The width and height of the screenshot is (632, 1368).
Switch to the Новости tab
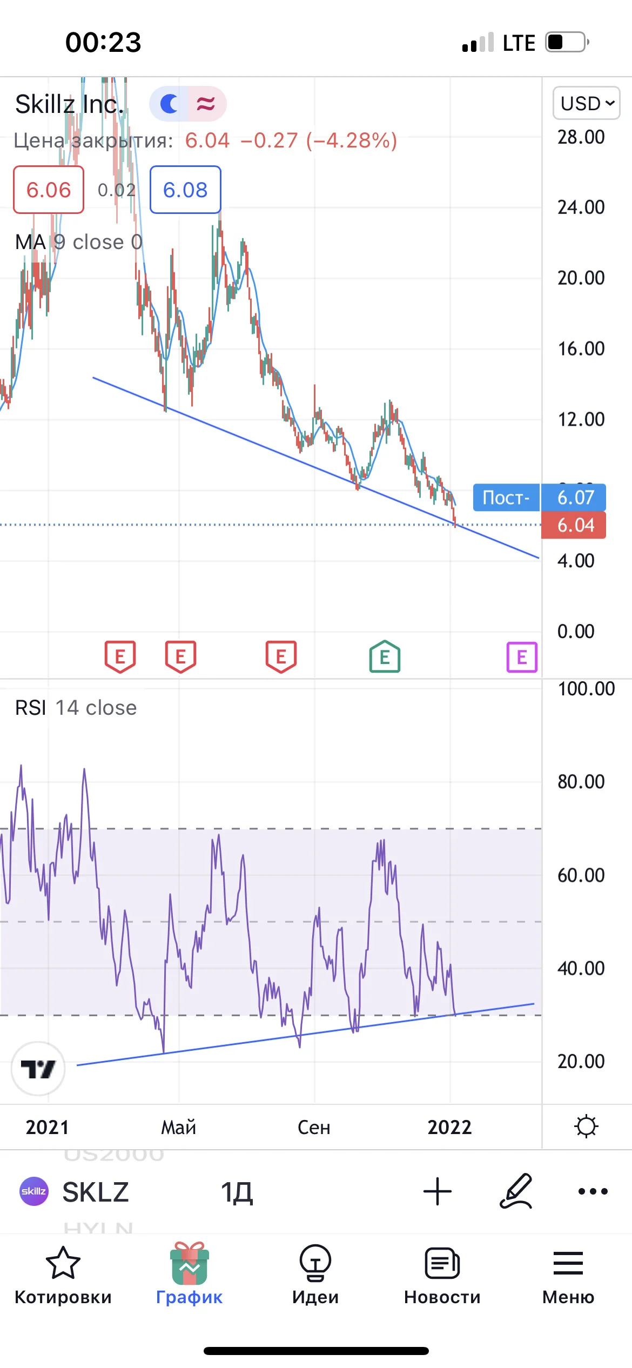pyautogui.click(x=442, y=1277)
